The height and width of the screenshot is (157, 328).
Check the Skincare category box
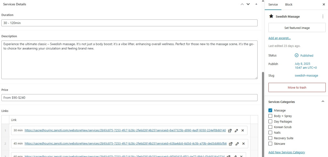270,144
